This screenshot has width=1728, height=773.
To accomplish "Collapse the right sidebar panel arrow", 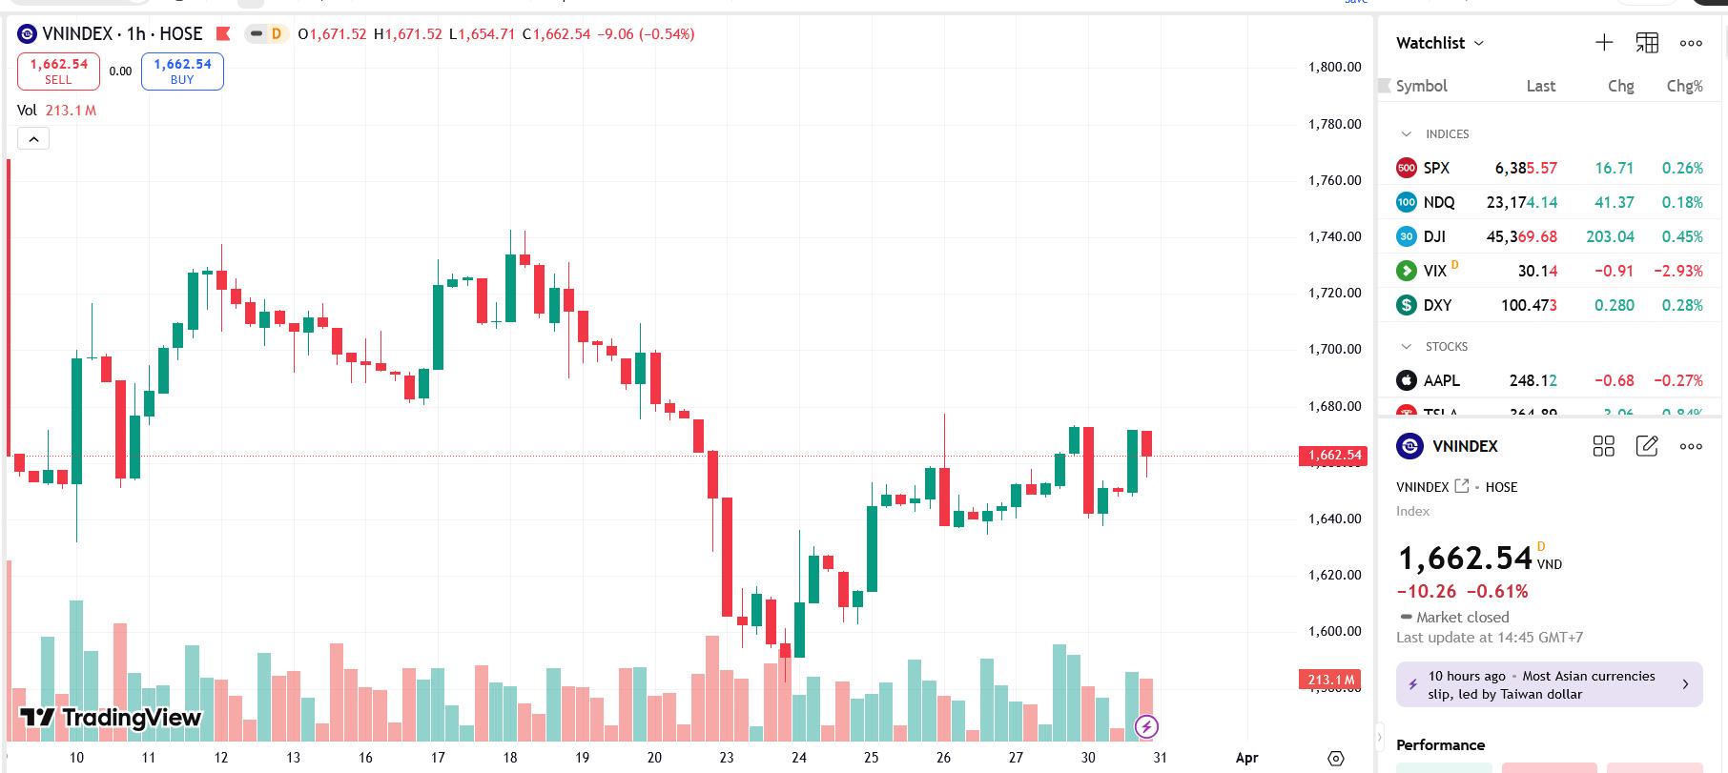I will pos(1379,738).
